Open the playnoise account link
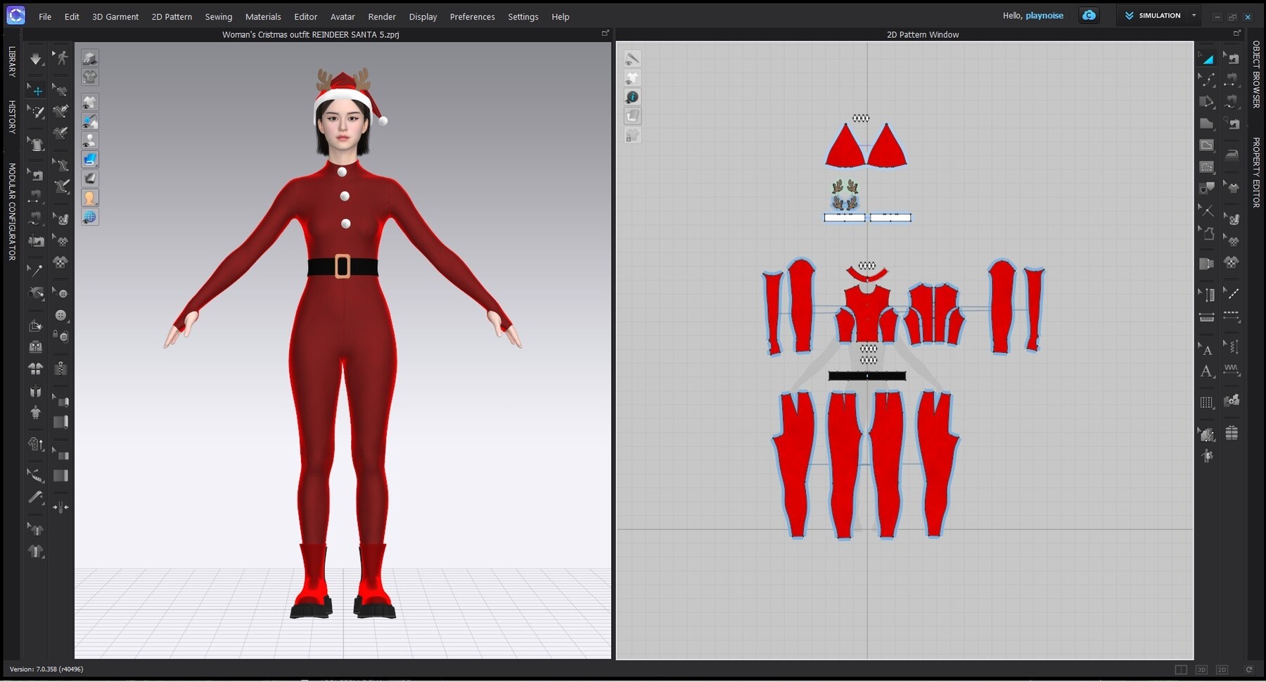Screen dimensions: 1266x682 point(1044,15)
